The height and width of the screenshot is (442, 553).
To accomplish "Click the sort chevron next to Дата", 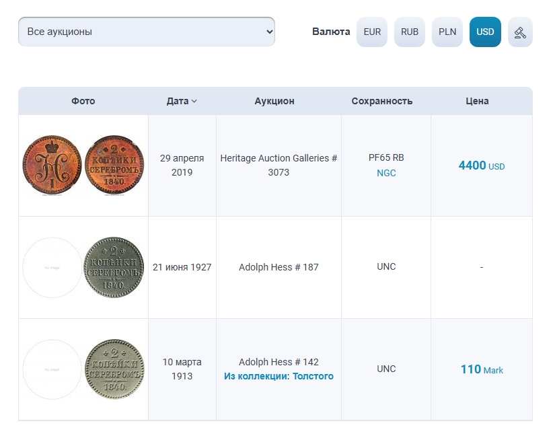I will pyautogui.click(x=194, y=102).
